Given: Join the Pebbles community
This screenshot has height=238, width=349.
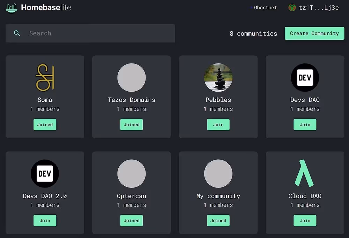Looking at the screenshot, I should click(x=218, y=124).
